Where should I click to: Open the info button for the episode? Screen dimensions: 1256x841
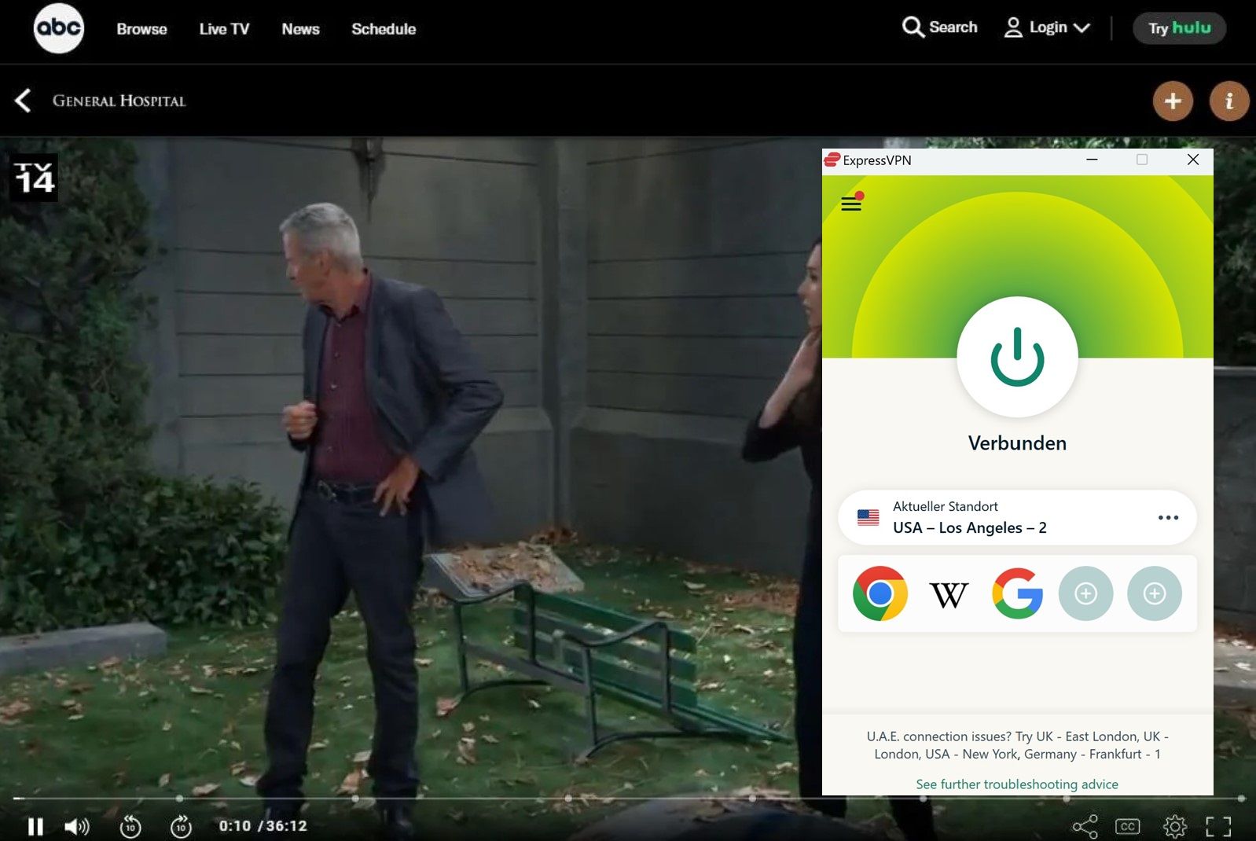[1229, 101]
